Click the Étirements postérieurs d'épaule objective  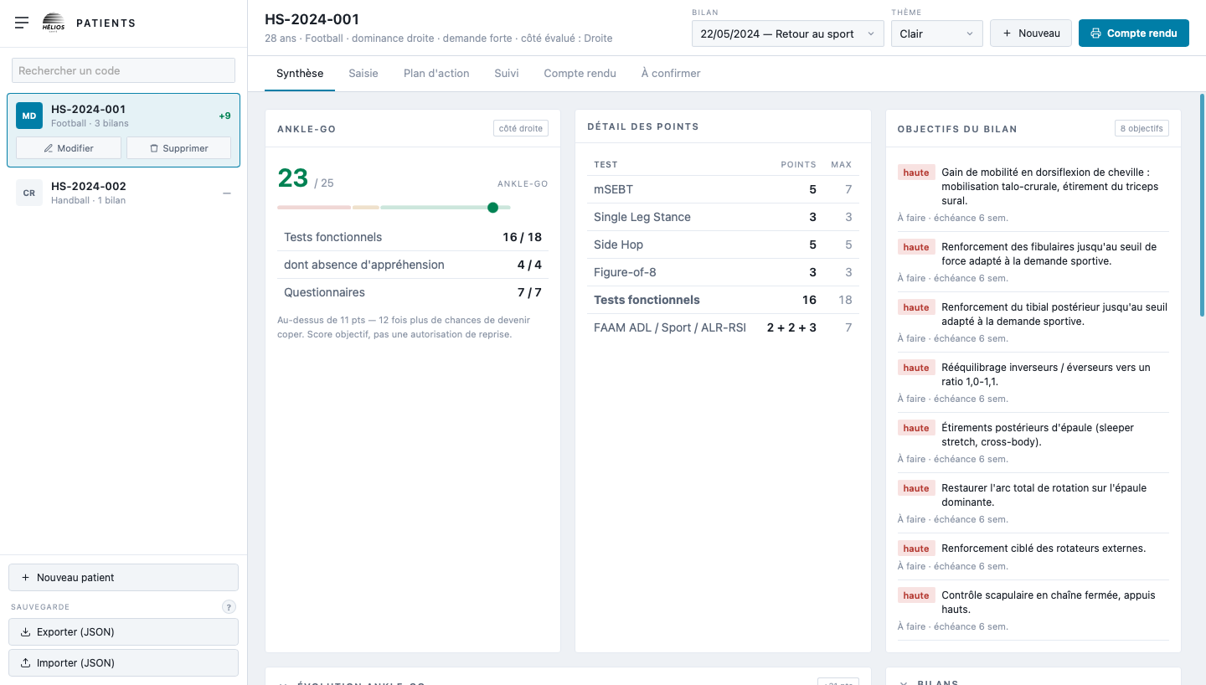pyautogui.click(x=1033, y=442)
